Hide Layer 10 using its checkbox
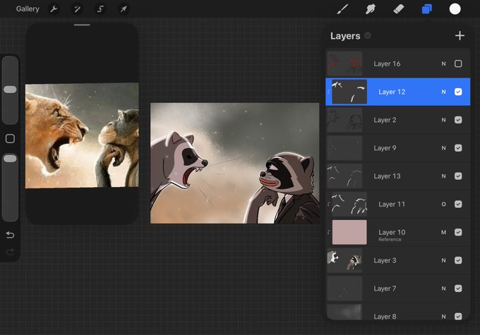The width and height of the screenshot is (480, 335). pyautogui.click(x=458, y=232)
